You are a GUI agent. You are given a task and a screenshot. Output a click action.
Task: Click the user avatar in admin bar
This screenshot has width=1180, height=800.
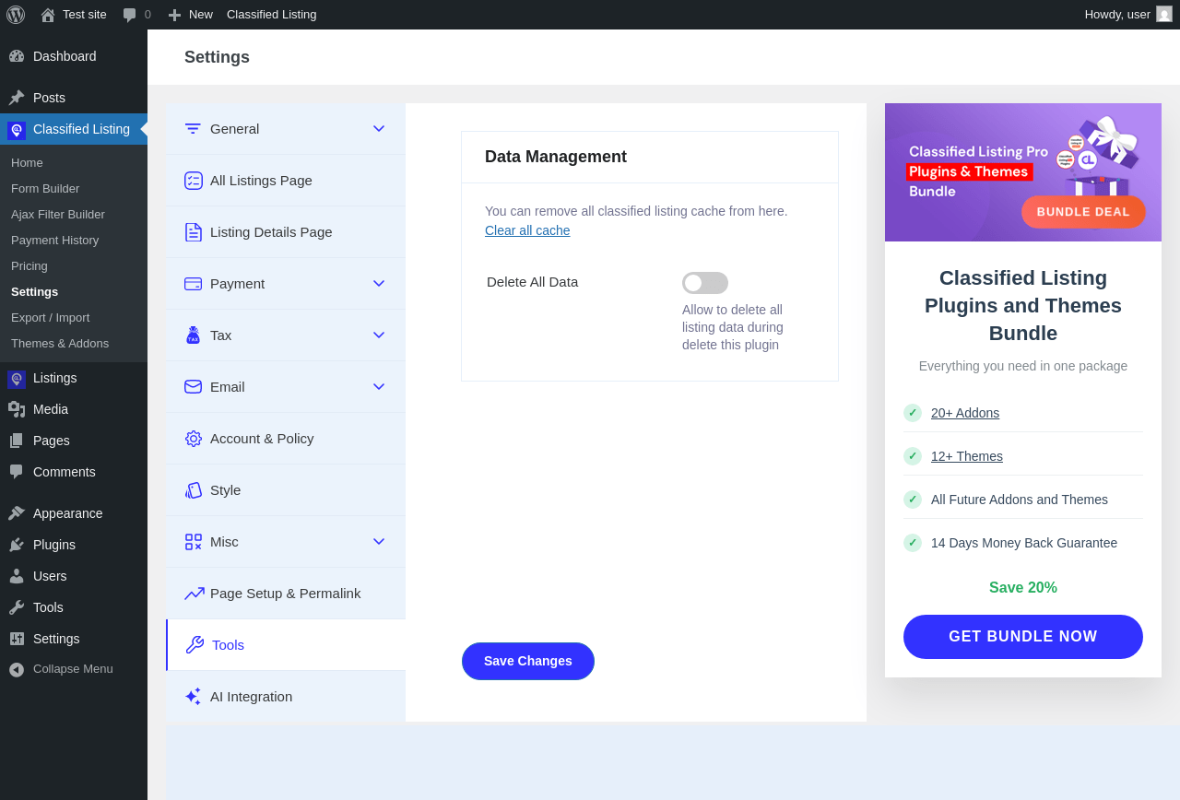(x=1164, y=14)
